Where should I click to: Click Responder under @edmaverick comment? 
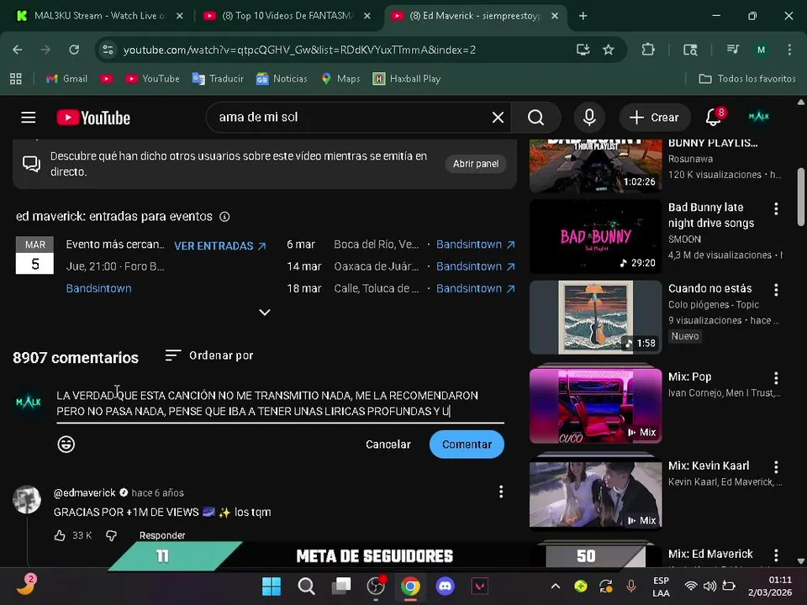pyautogui.click(x=162, y=535)
